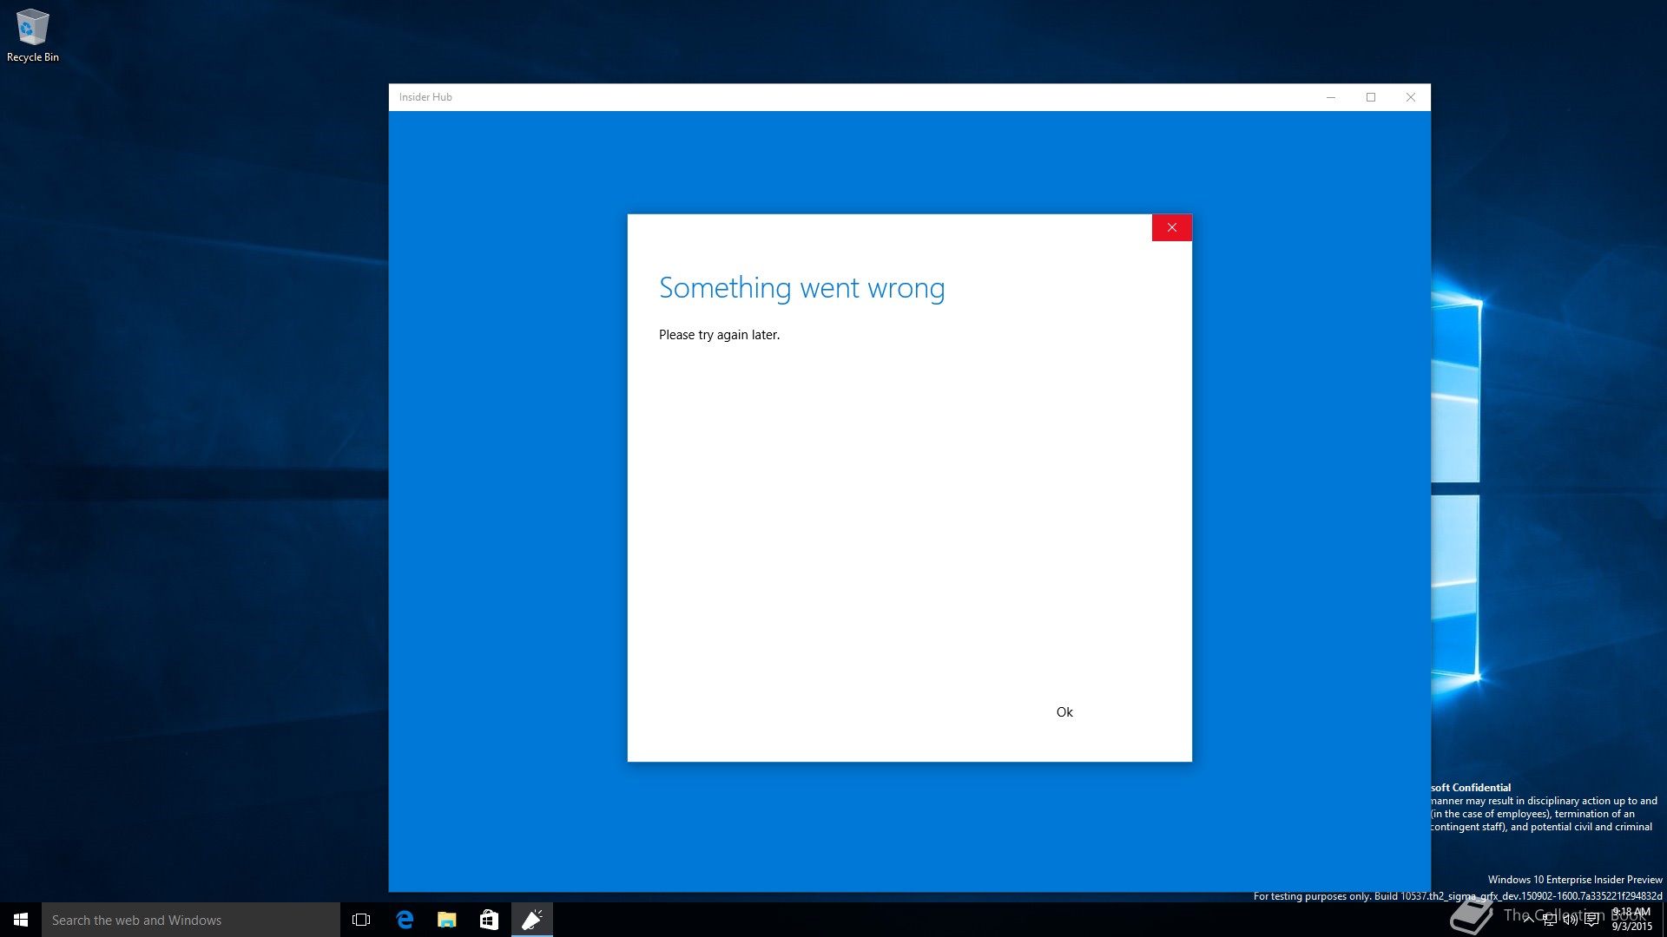Show hidden system tray icons

1528,920
